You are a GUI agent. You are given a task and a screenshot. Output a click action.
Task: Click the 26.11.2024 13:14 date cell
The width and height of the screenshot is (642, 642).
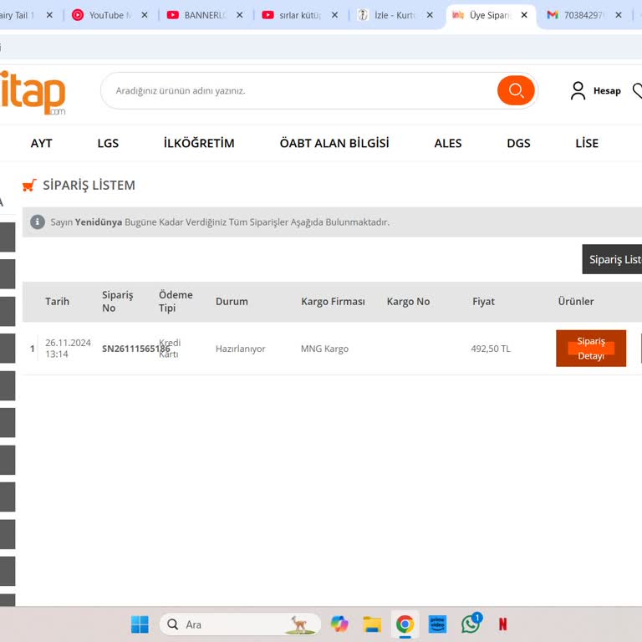[x=68, y=349]
